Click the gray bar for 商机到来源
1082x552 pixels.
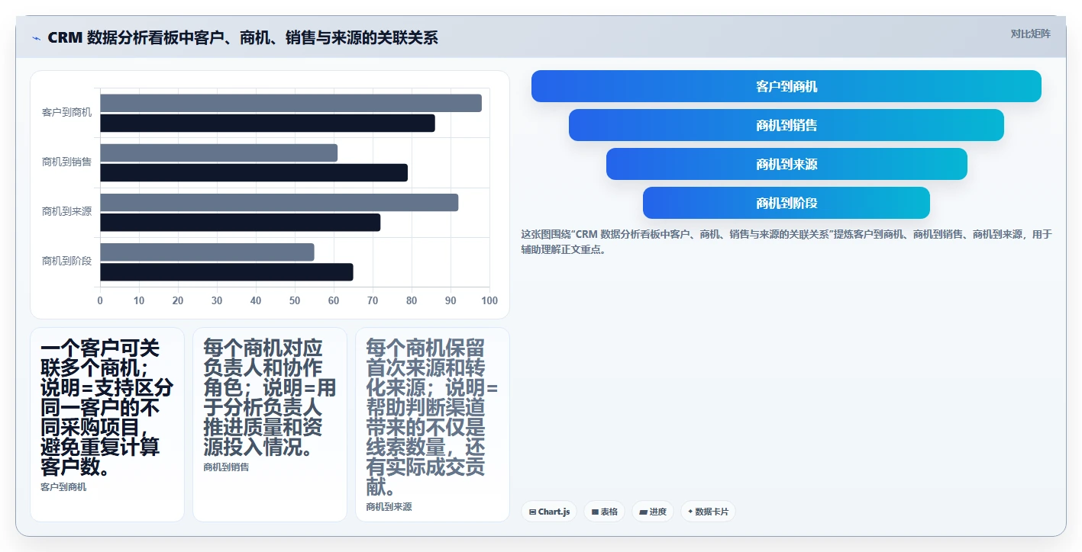[x=279, y=202]
